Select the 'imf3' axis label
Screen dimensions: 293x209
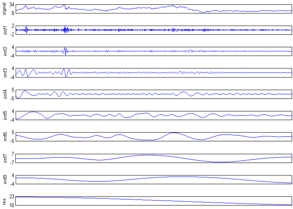tap(5, 73)
